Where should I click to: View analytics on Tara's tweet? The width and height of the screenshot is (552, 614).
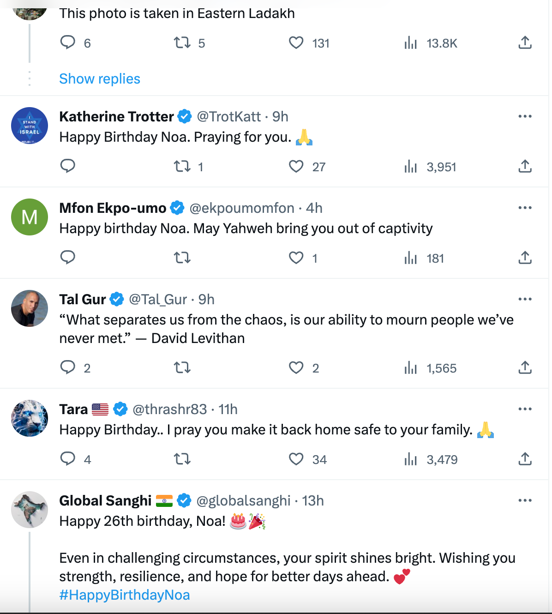click(x=411, y=459)
